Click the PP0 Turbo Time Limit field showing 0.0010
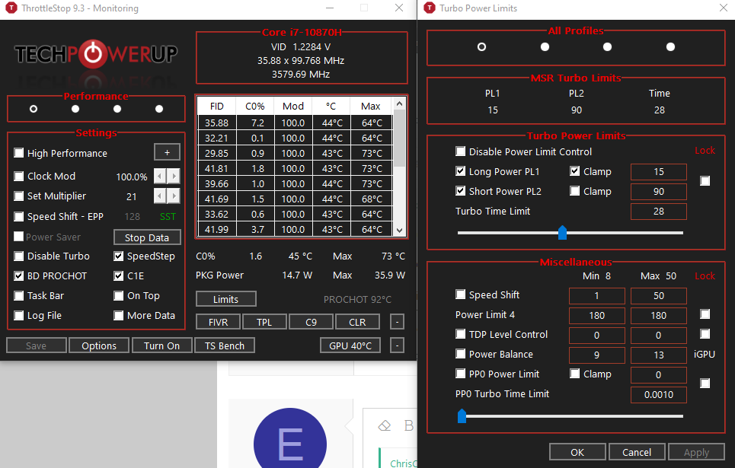This screenshot has height=468, width=735. tap(659, 394)
